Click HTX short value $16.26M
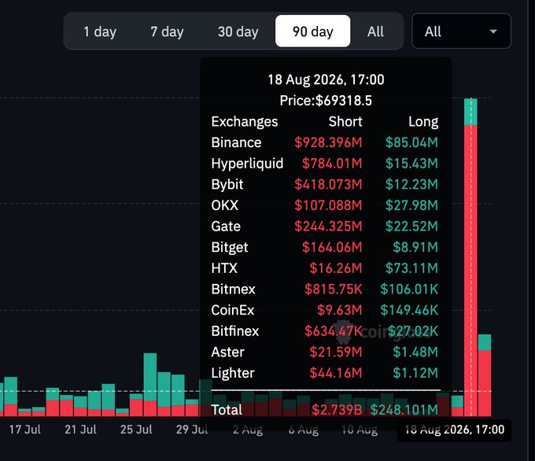This screenshot has height=461, width=535. click(x=336, y=268)
